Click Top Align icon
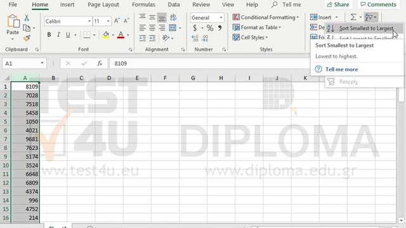 pyautogui.click(x=142, y=17)
